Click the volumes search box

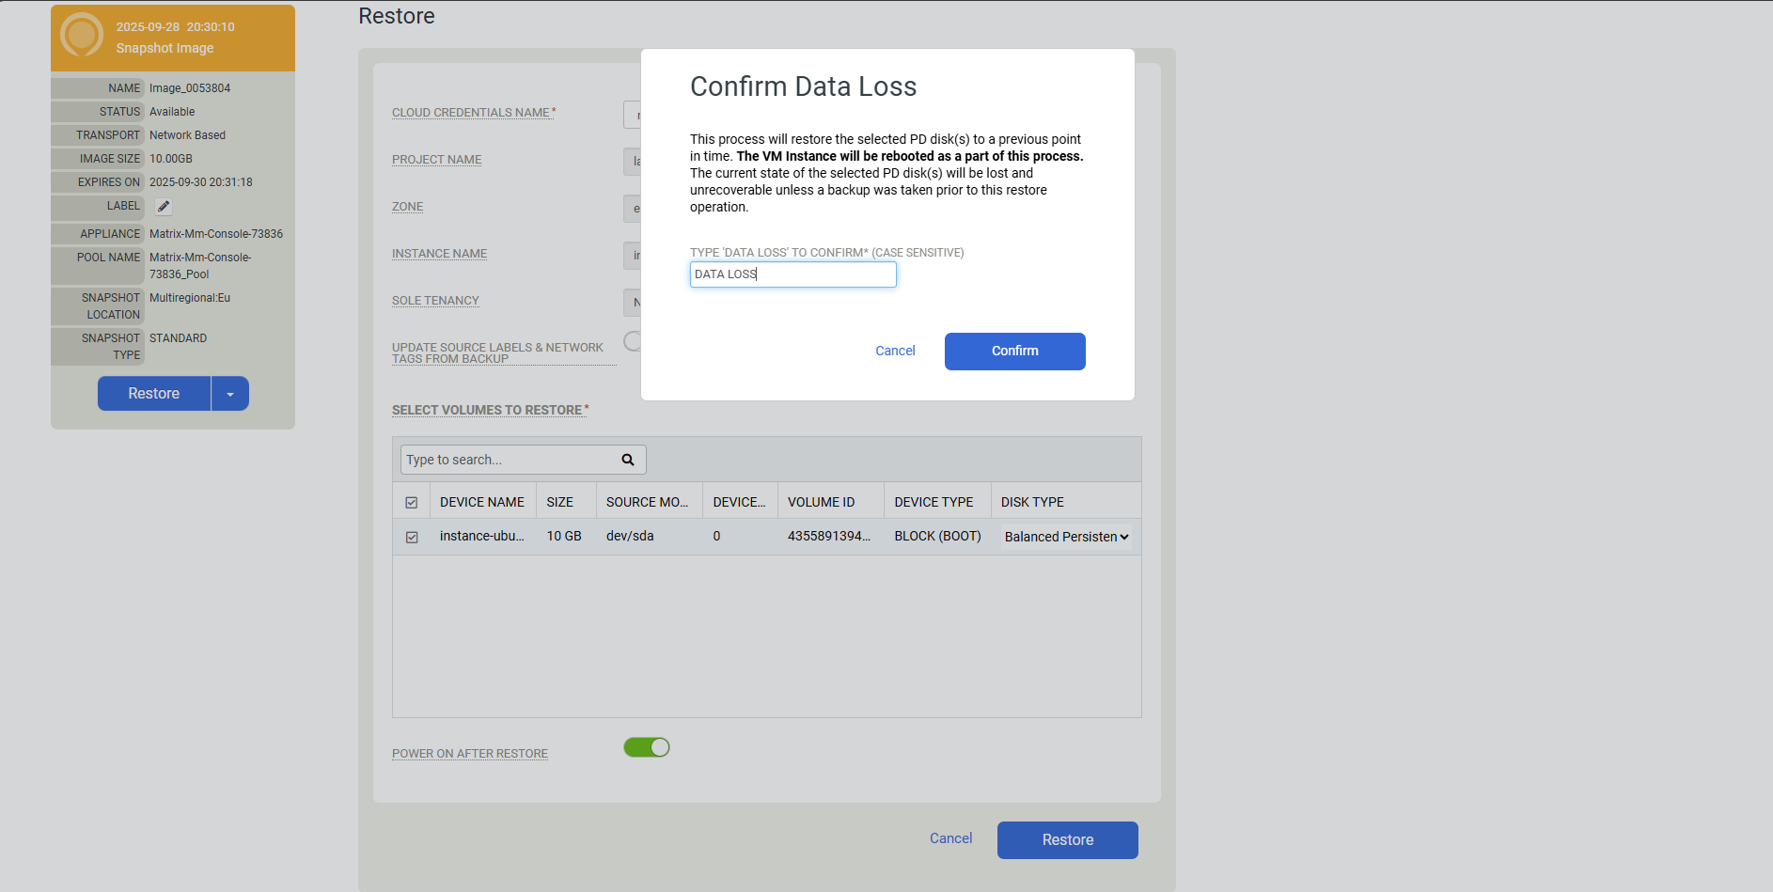coord(509,460)
